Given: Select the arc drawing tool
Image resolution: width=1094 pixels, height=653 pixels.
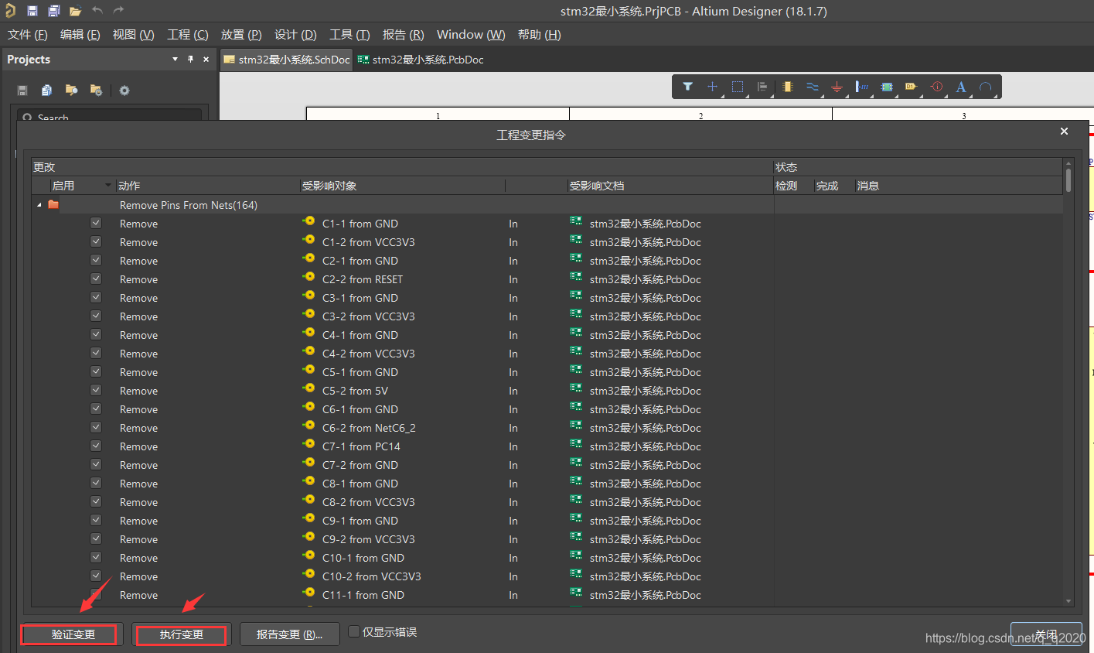Looking at the screenshot, I should coord(986,87).
